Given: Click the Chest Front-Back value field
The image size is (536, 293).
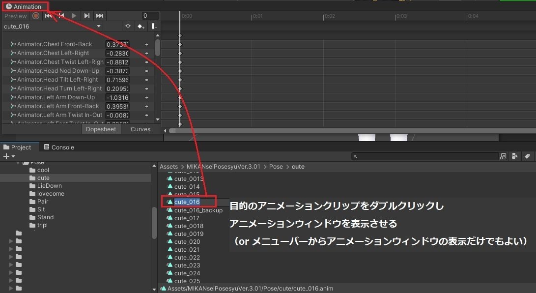Looking at the screenshot, I should [117, 44].
